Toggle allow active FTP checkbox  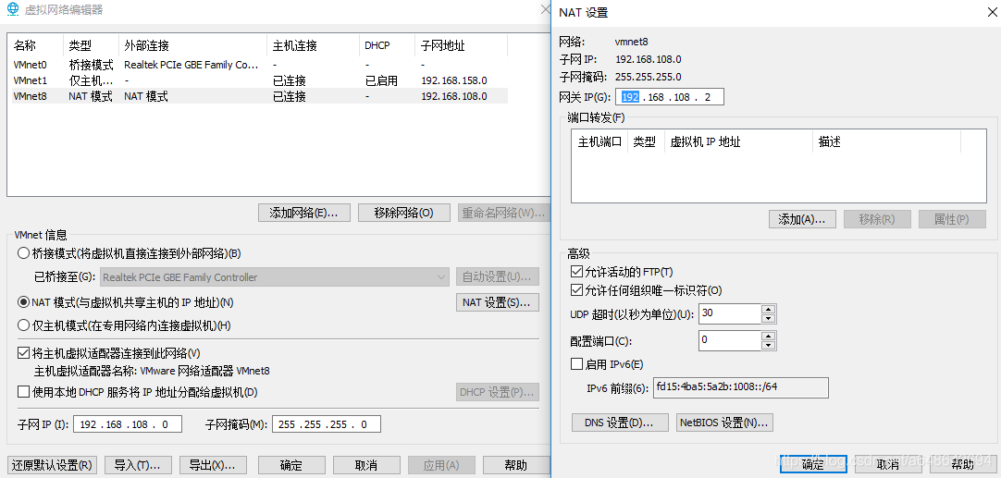pos(576,272)
